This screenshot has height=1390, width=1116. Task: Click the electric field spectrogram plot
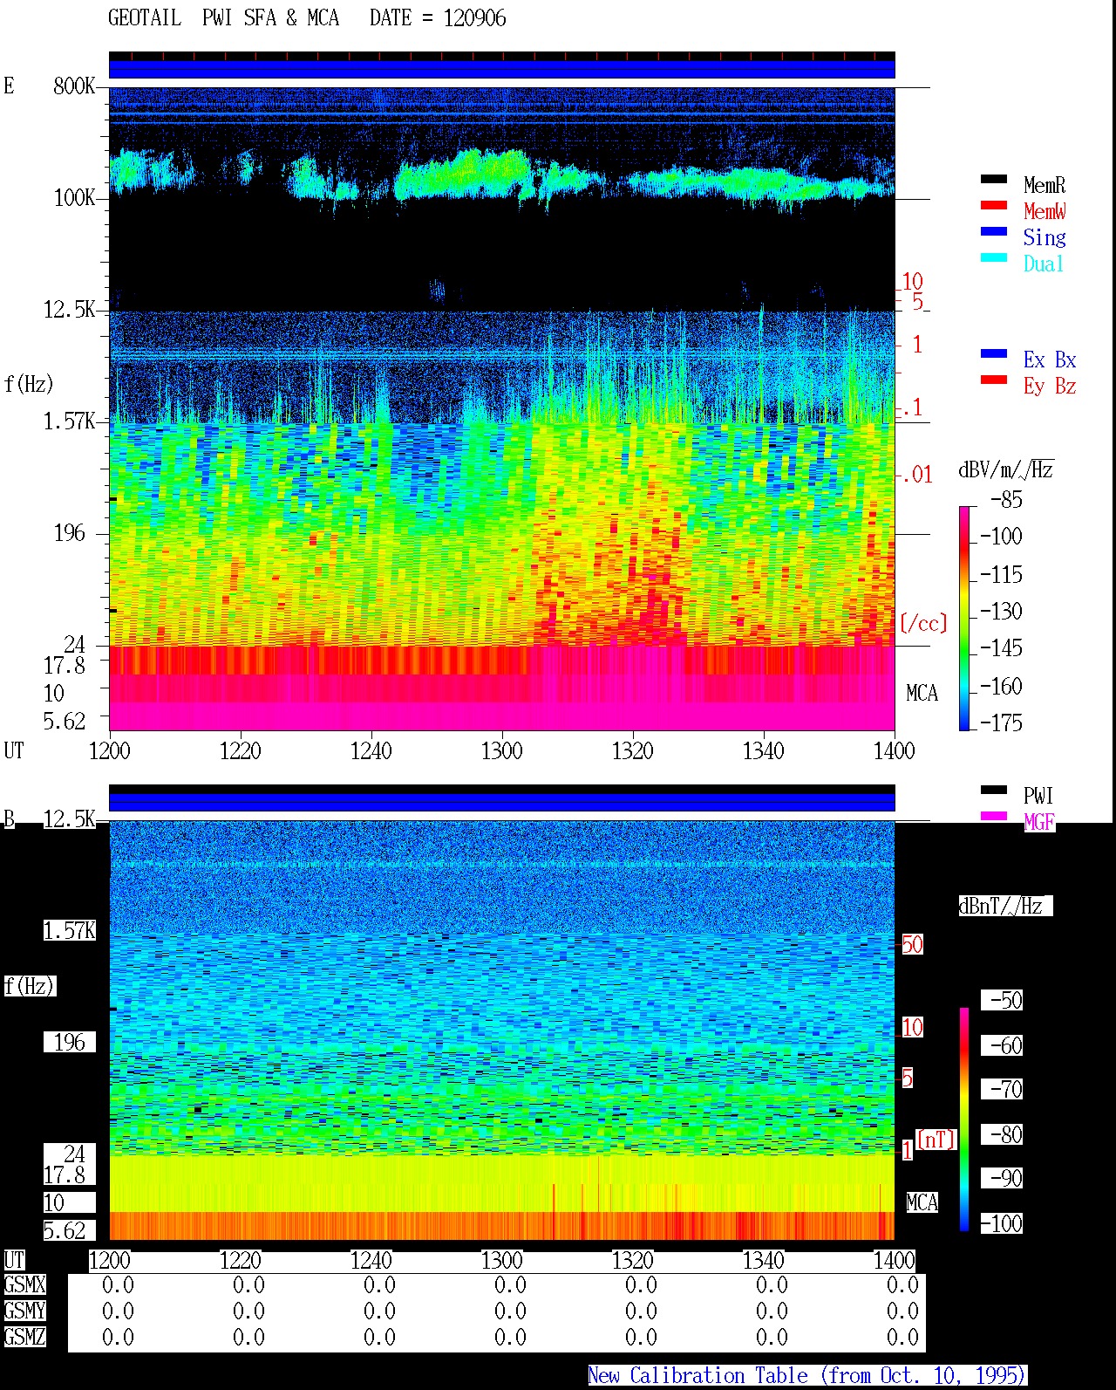point(502,408)
